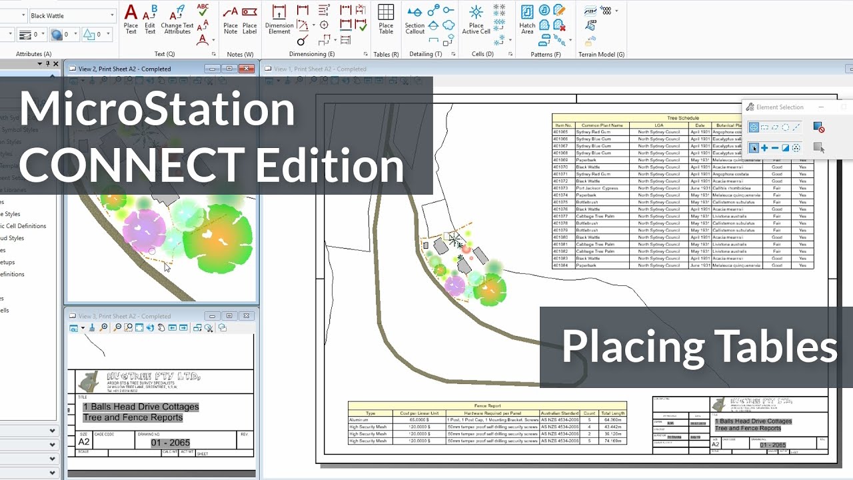Select the Hatch Area tool
This screenshot has height=480, width=853.
[527, 19]
